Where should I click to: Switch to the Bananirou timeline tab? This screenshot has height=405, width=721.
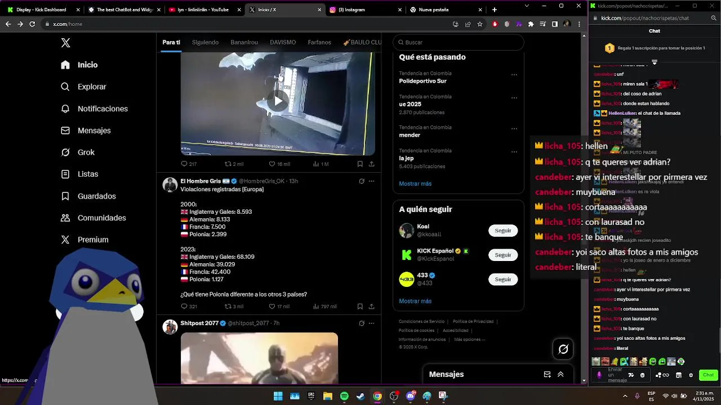click(244, 42)
